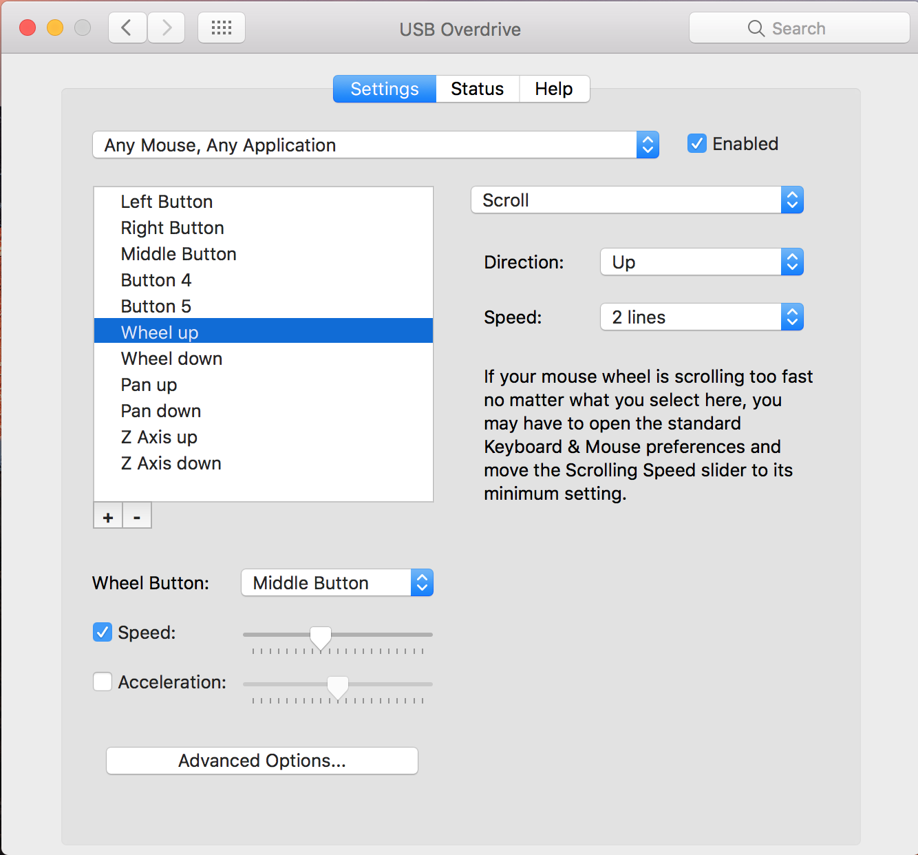Select Z Axis up in the list
The image size is (918, 855).
264,437
